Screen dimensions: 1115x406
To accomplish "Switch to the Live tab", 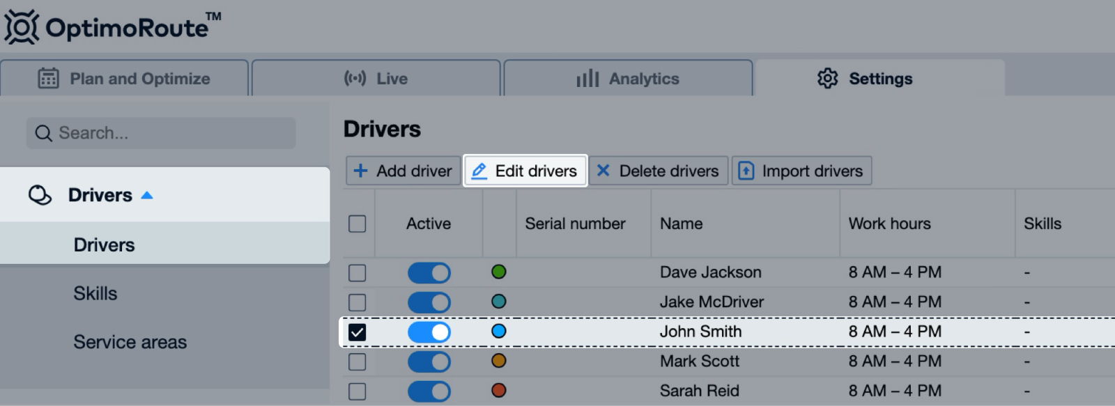I will [x=376, y=78].
